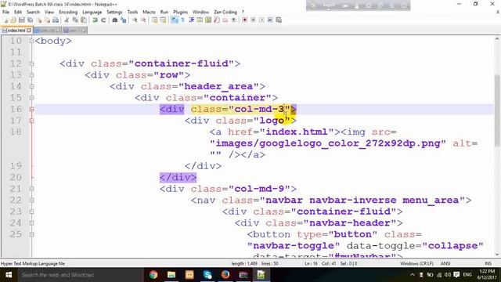Collapse the row div fold on line 13

coord(31,75)
